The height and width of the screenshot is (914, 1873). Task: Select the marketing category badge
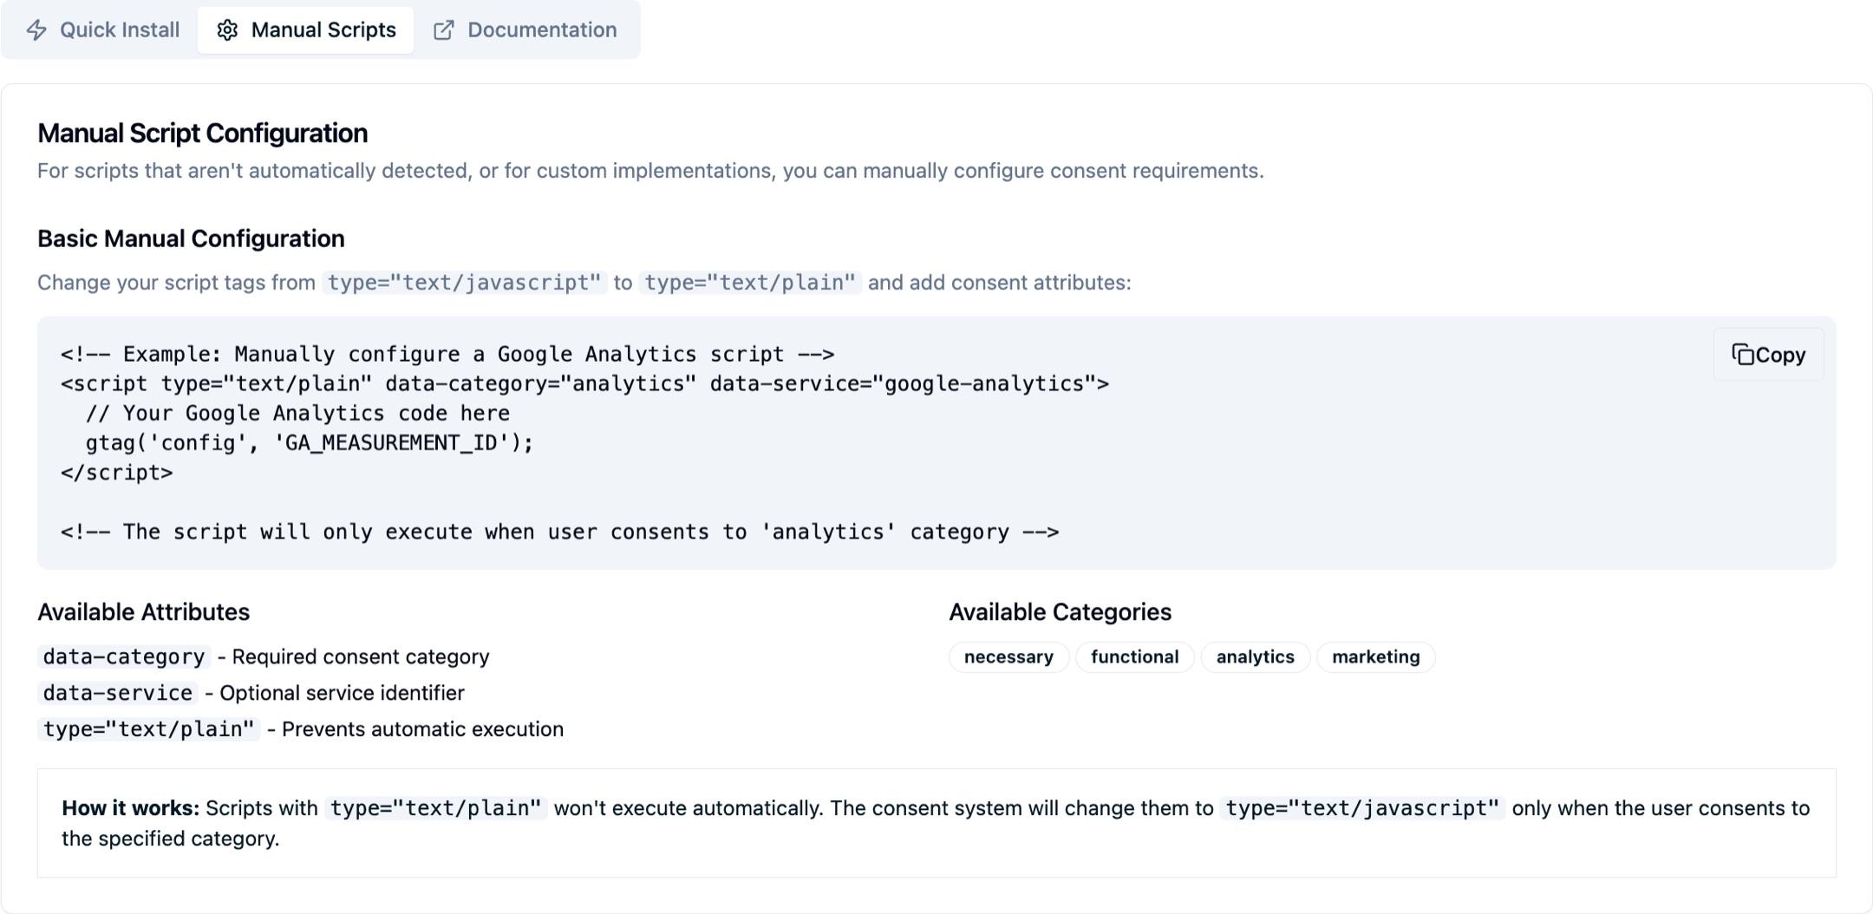(1375, 657)
